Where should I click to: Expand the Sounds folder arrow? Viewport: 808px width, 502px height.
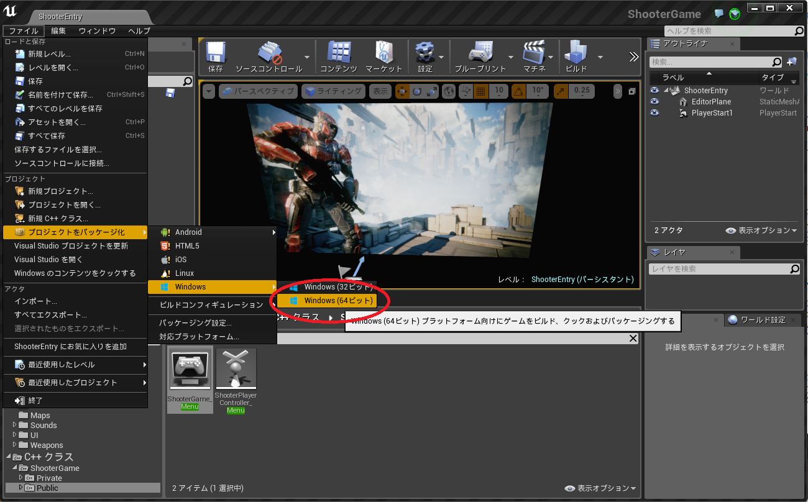click(16, 425)
